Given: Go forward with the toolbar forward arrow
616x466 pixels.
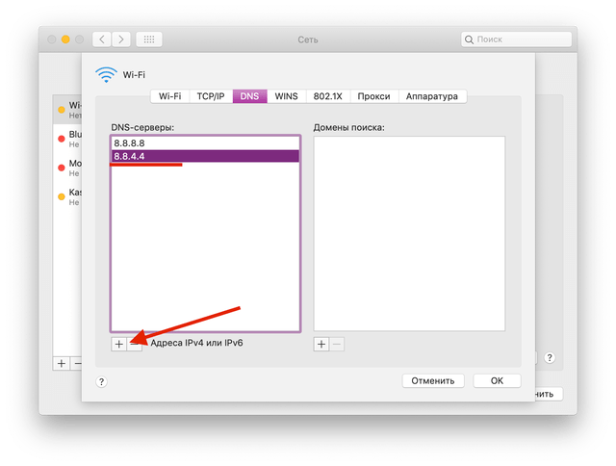Looking at the screenshot, I should (x=121, y=39).
